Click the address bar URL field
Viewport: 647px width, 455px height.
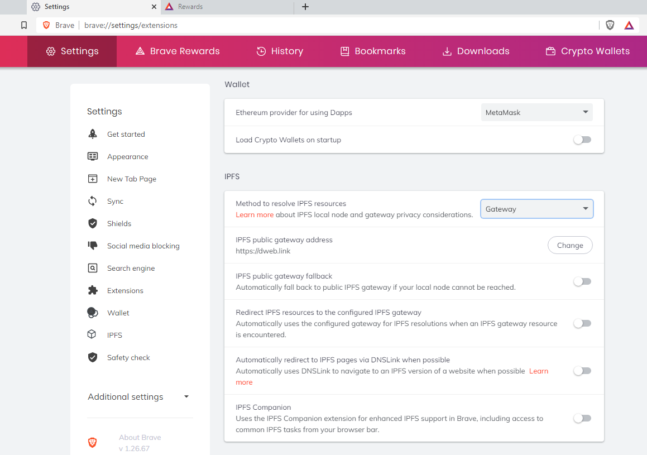[x=335, y=25]
